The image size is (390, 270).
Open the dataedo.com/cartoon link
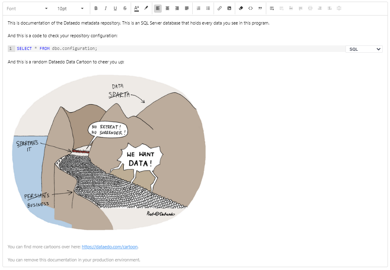(x=109, y=247)
